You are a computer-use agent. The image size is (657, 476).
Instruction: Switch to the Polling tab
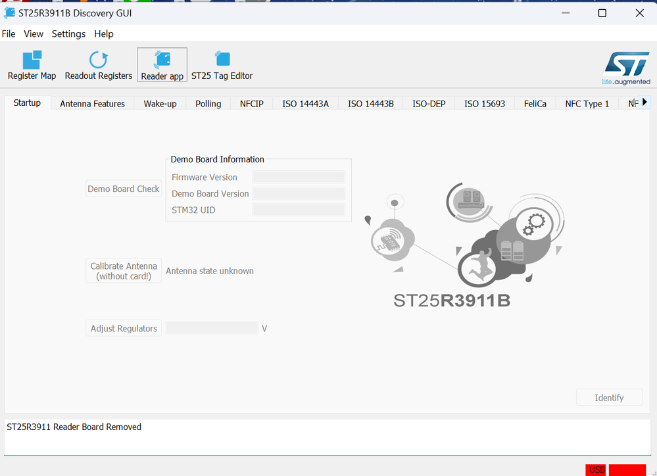pyautogui.click(x=208, y=104)
